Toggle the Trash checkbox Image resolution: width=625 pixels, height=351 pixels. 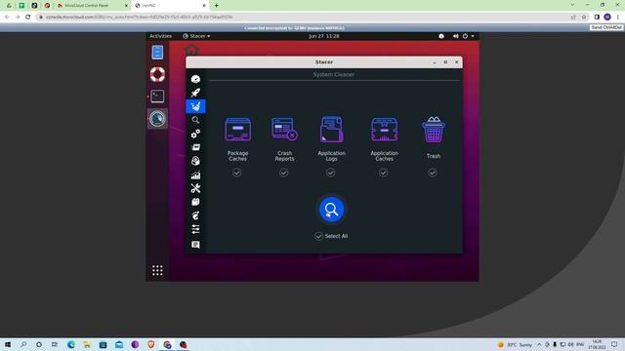point(433,173)
